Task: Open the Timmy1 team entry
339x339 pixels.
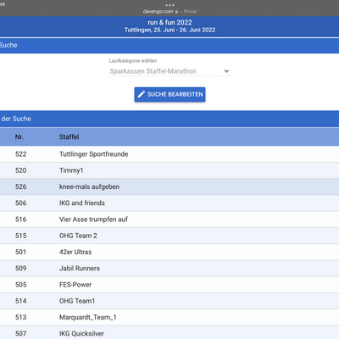Action: tap(169, 170)
